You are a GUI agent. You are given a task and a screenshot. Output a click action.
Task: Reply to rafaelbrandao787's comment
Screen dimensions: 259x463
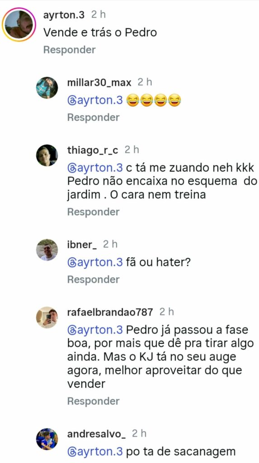click(93, 401)
